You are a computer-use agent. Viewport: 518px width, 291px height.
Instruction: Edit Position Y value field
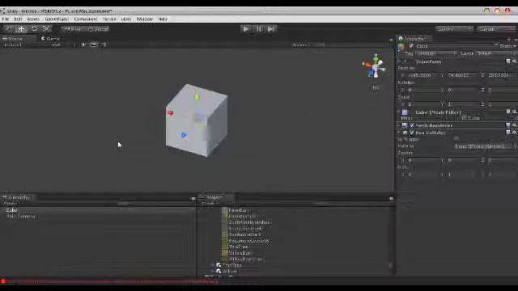[462, 75]
